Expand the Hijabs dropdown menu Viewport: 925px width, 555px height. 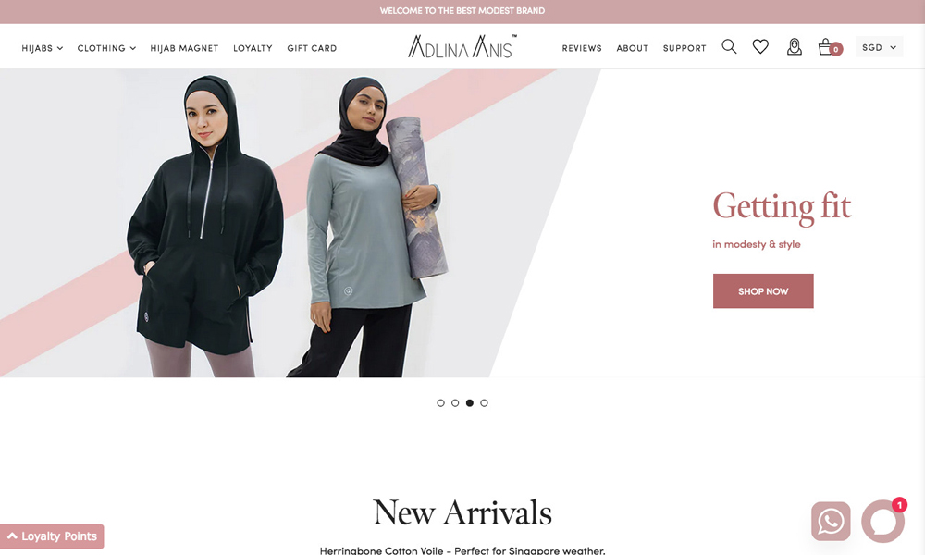[42, 48]
